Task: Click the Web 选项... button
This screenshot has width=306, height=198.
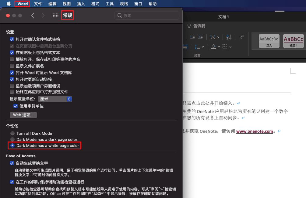Action: (23, 115)
